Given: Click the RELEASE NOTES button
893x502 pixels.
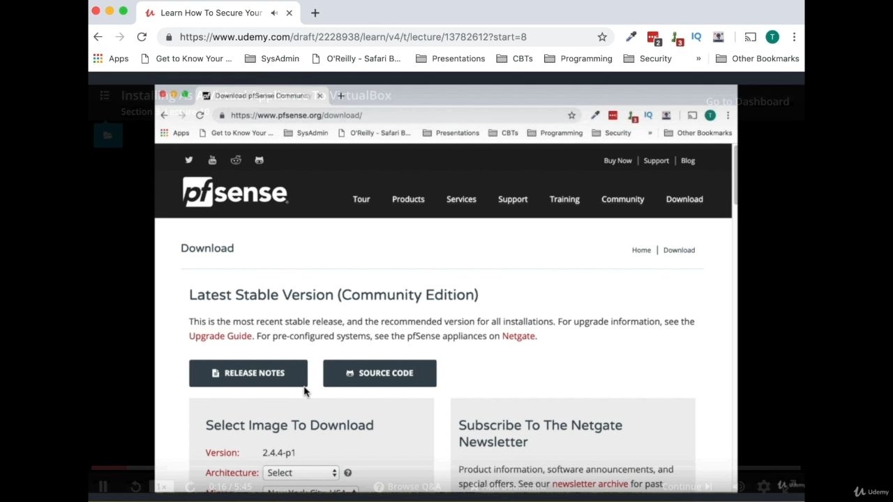Looking at the screenshot, I should point(248,373).
